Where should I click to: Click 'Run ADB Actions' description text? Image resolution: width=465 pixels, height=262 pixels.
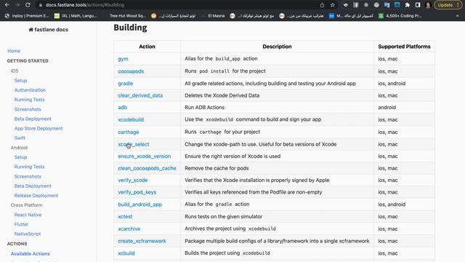click(x=205, y=107)
